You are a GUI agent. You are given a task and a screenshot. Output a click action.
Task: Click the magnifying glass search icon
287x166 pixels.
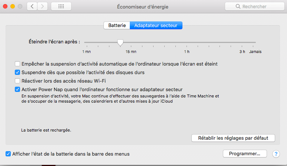[x=238, y=6]
